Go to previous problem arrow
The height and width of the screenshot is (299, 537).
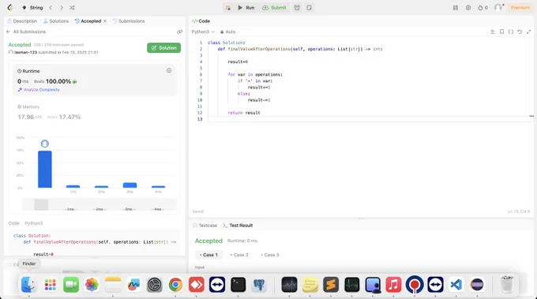point(51,8)
